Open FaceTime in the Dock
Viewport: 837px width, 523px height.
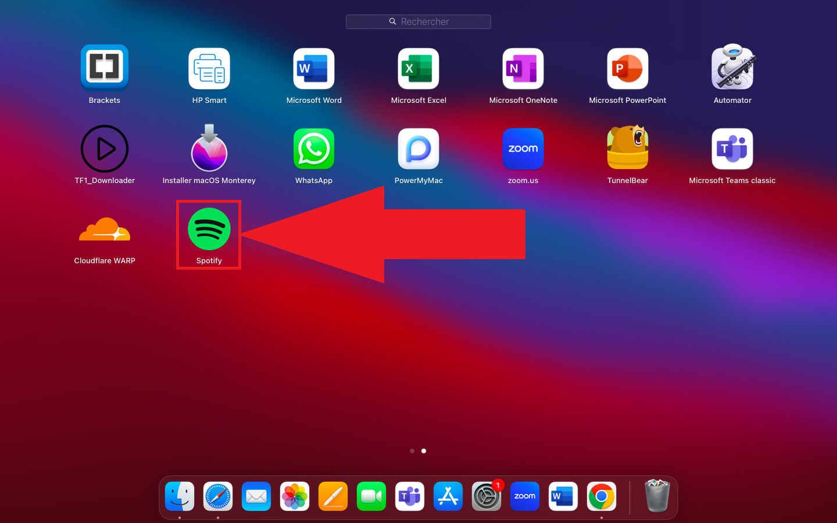coord(371,497)
